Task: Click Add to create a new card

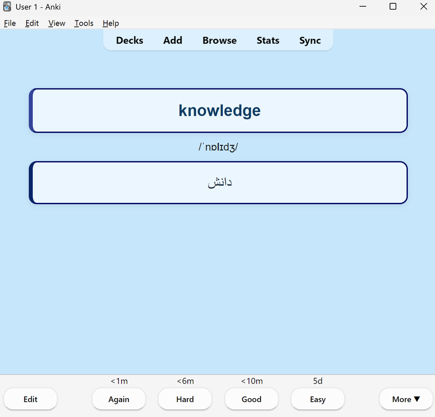Action: click(x=173, y=41)
